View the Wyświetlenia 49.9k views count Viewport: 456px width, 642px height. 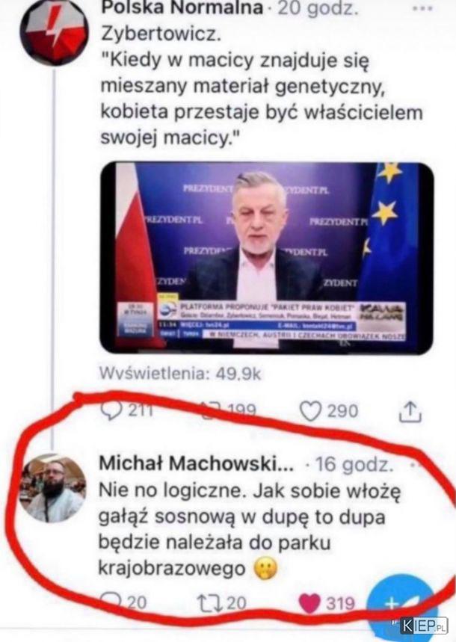click(x=180, y=374)
